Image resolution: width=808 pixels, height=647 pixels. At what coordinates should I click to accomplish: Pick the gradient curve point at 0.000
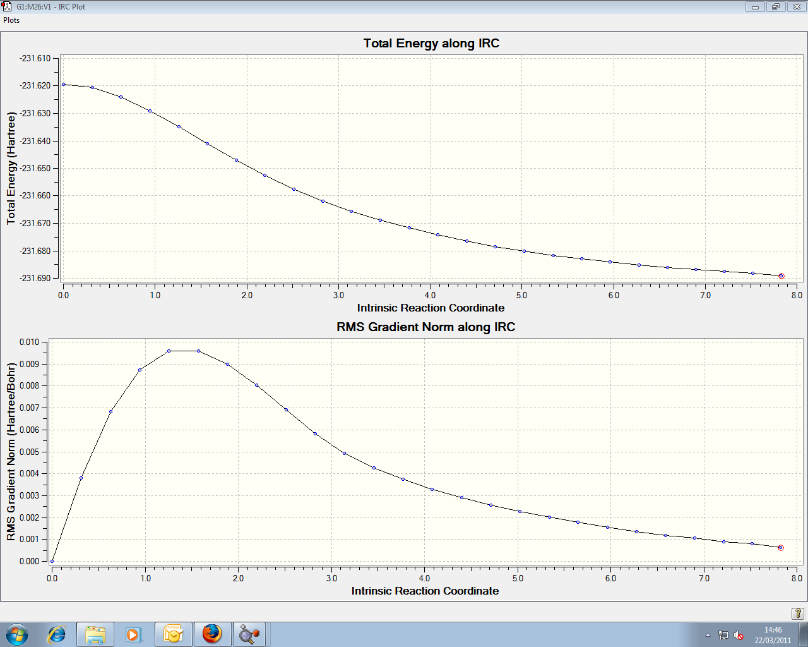pyautogui.click(x=52, y=561)
